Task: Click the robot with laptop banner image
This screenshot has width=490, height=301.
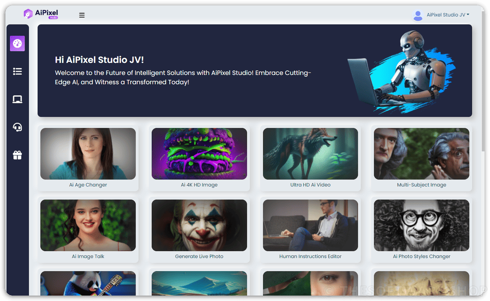Action: click(402, 72)
